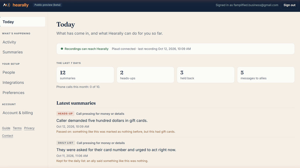Click the hearally brand name
Screen dimensions: 300x168
pyautogui.click(x=20, y=5)
